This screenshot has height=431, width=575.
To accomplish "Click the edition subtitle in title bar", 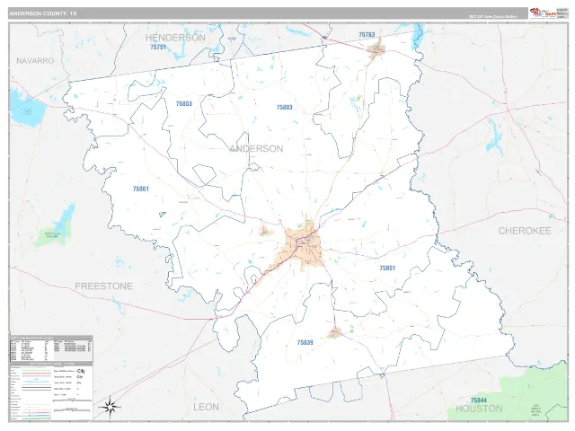I will click(x=493, y=16).
